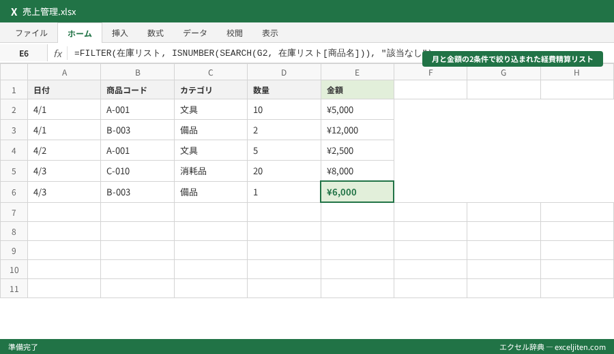The width and height of the screenshot is (614, 354).
Task: Click the select-all corner box
Action: point(14,73)
